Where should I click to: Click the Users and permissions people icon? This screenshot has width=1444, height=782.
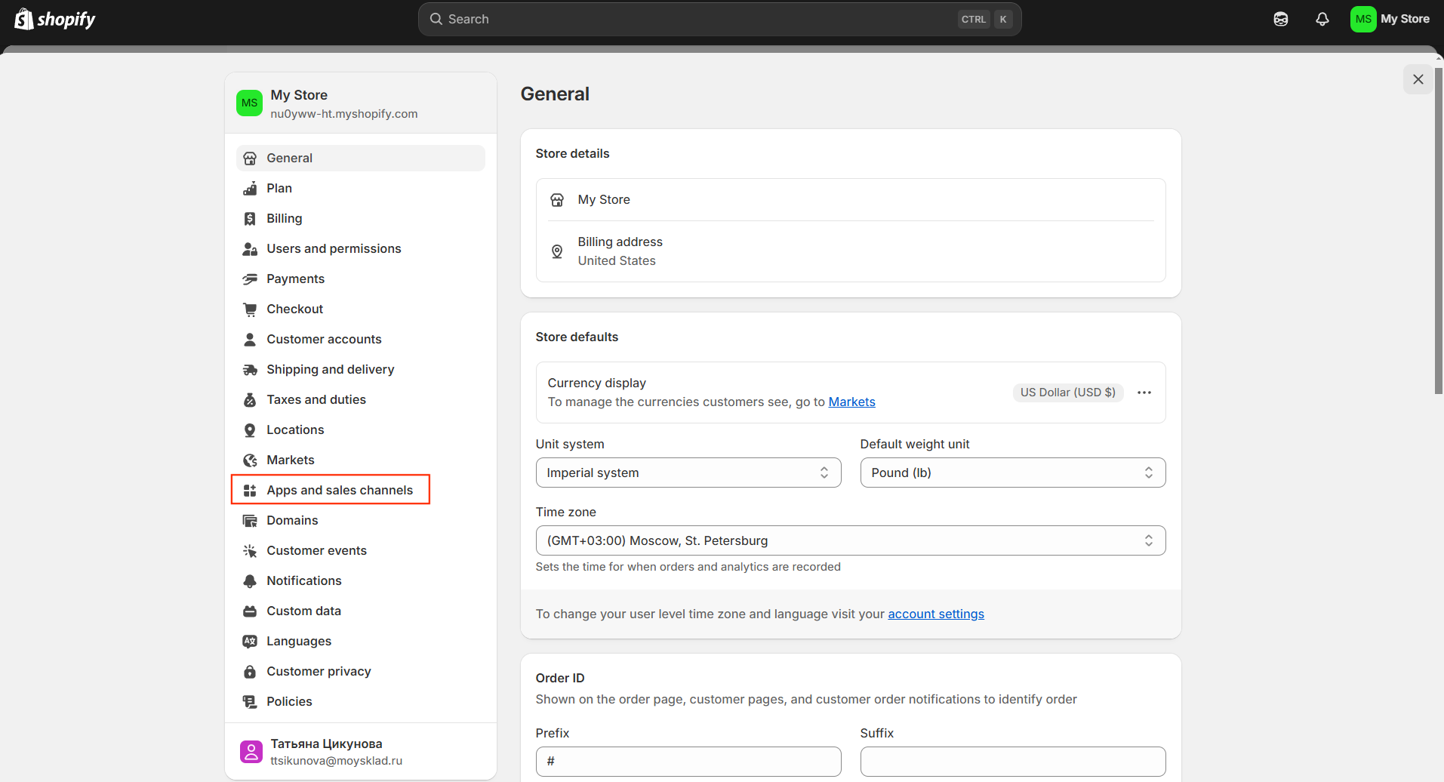(250, 248)
